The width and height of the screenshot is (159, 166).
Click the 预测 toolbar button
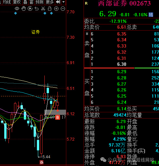39,2
